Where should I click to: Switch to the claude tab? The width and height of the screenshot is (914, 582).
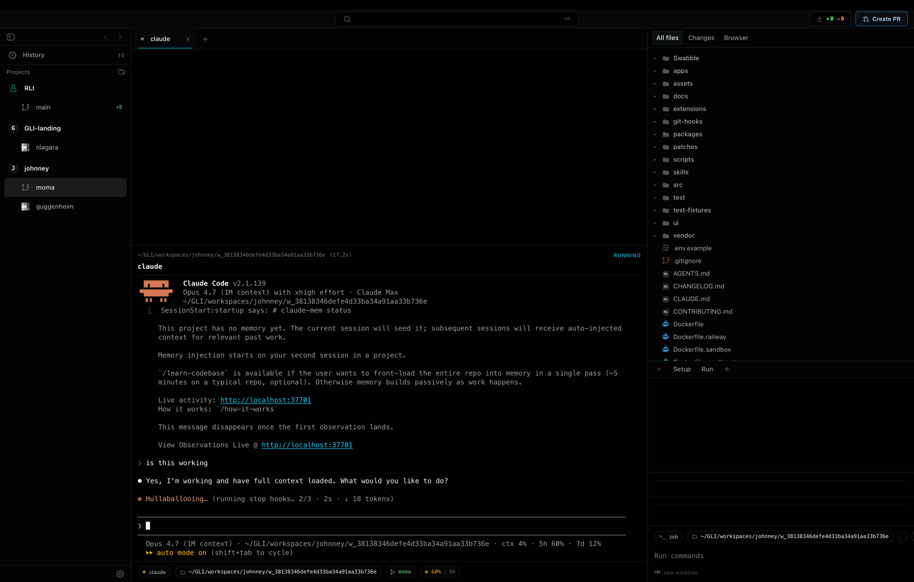click(160, 39)
